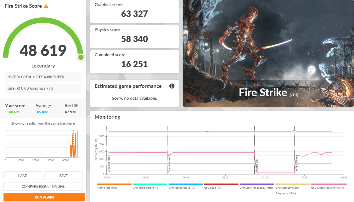The image size is (354, 202).
Task: Click the Fire Strike Score heading
Action: pyautogui.click(x=23, y=6)
